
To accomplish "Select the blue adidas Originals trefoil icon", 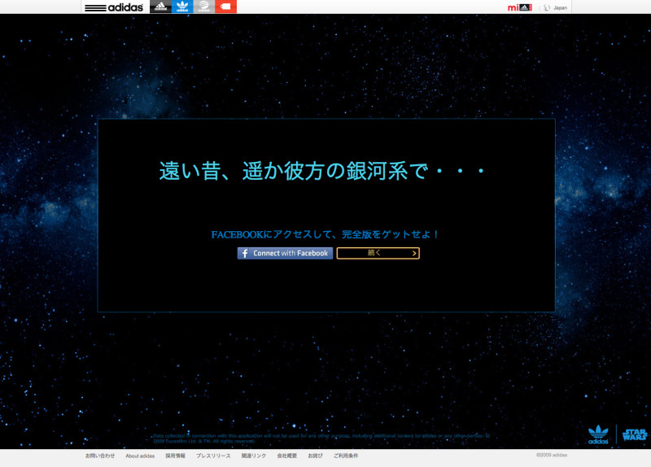I will tap(182, 7).
